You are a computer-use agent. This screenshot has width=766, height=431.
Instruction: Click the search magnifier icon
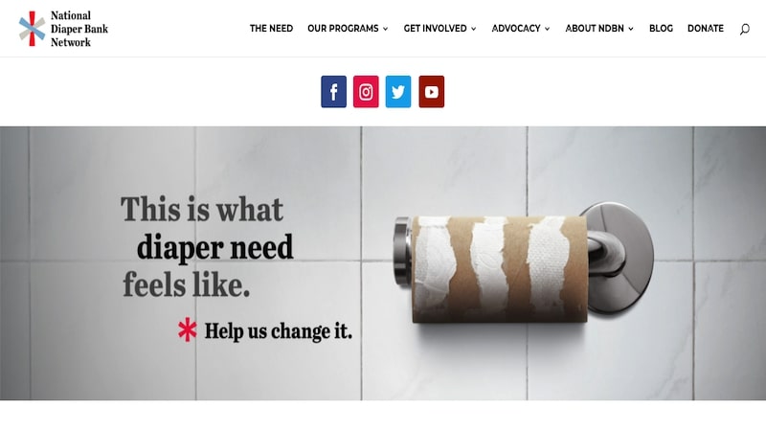pyautogui.click(x=745, y=29)
